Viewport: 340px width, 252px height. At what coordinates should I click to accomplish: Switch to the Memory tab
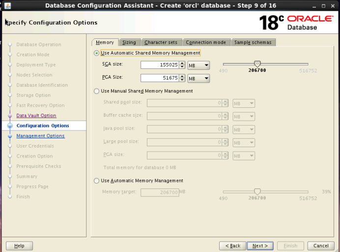click(105, 42)
